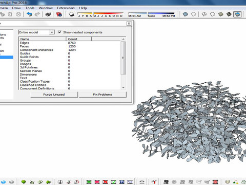Viewport: 246px width, 185px height.
Task: Select the Edges row
Action: [x=70, y=43]
